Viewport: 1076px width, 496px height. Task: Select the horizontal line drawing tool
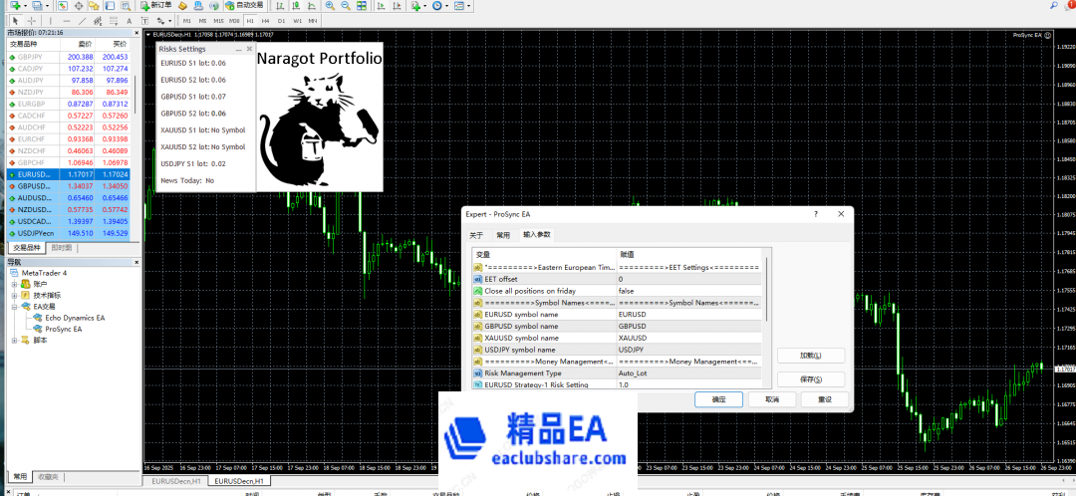(x=67, y=21)
